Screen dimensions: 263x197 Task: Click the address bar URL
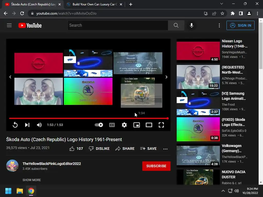(x=67, y=13)
